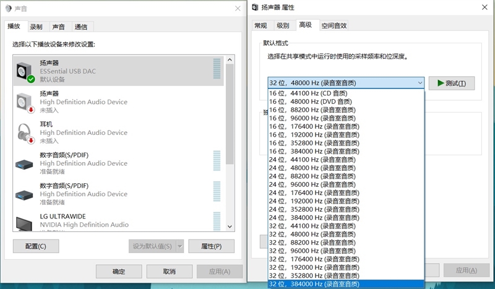Click second S/PDIF device level meter
The image size is (495, 289).
click(x=217, y=191)
